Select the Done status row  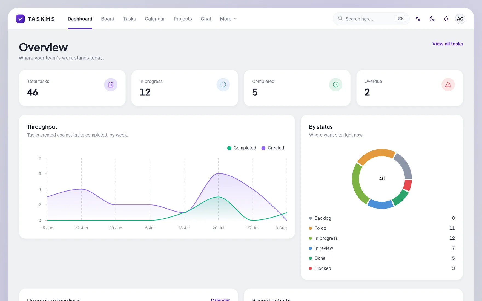coord(382,258)
